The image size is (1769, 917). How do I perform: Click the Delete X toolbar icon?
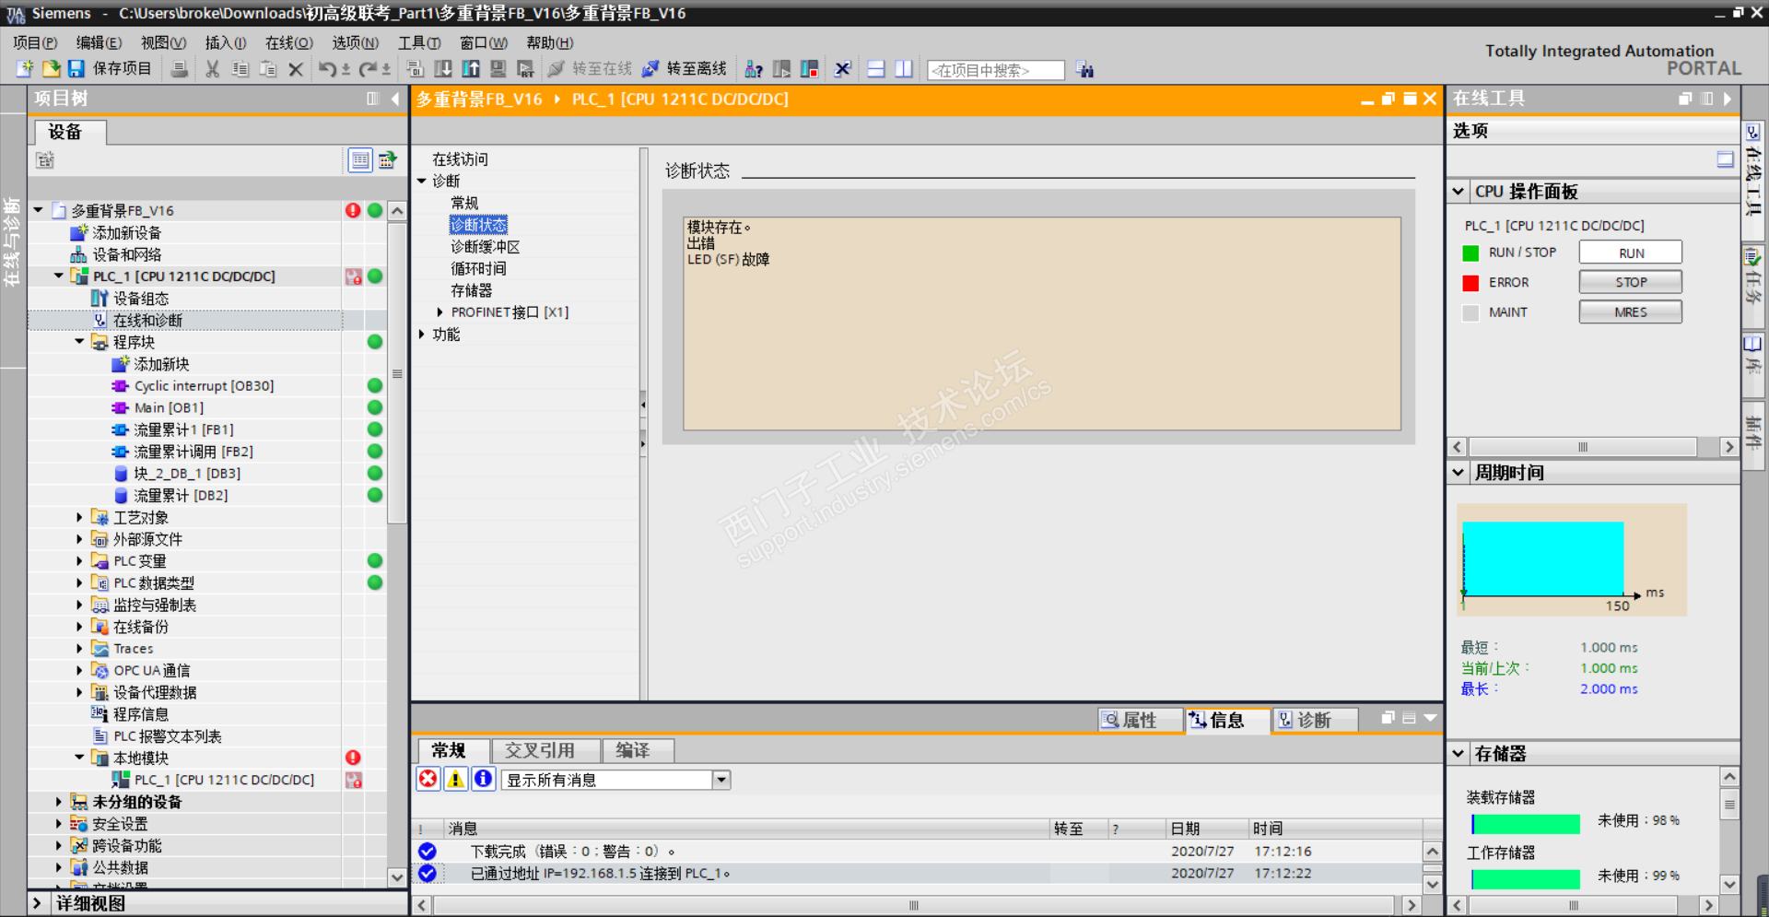click(296, 69)
